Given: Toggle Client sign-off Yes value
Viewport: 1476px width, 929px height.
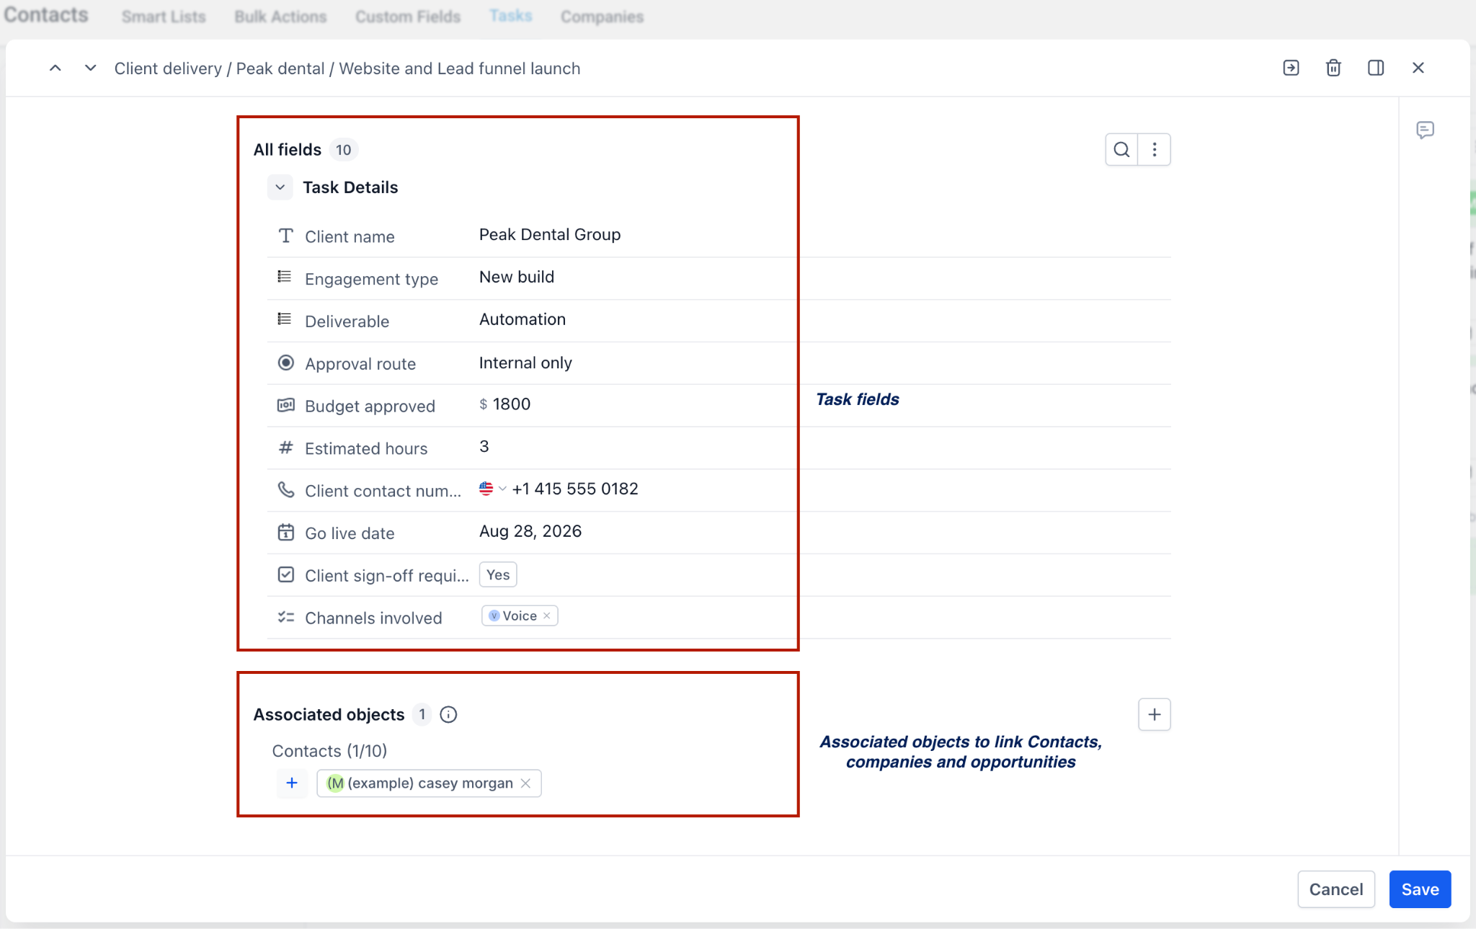Looking at the screenshot, I should click(498, 574).
